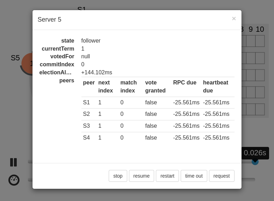274x201 pixels.
Task: Restart Server 5 using restart button
Action: point(167,176)
